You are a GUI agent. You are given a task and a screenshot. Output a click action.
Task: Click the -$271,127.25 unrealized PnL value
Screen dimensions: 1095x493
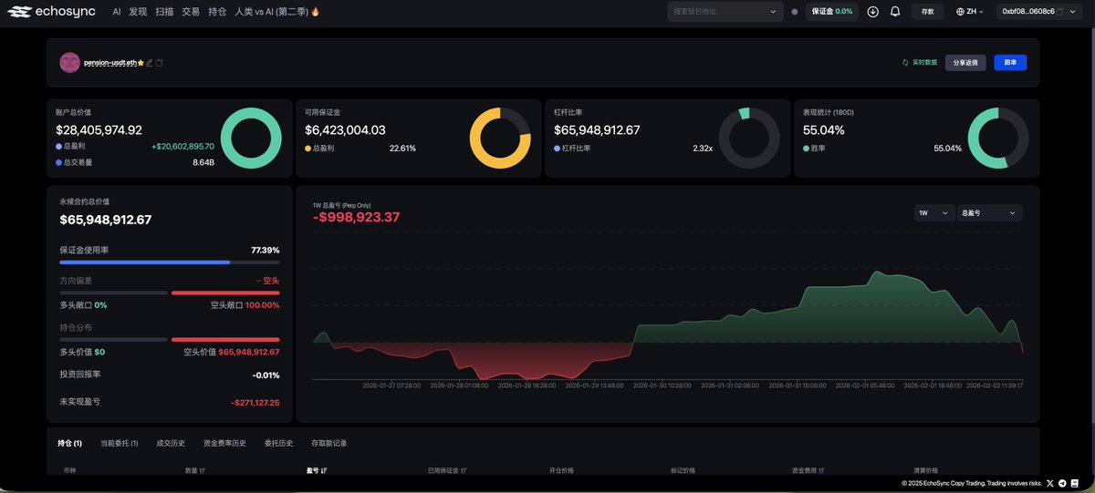pos(255,402)
